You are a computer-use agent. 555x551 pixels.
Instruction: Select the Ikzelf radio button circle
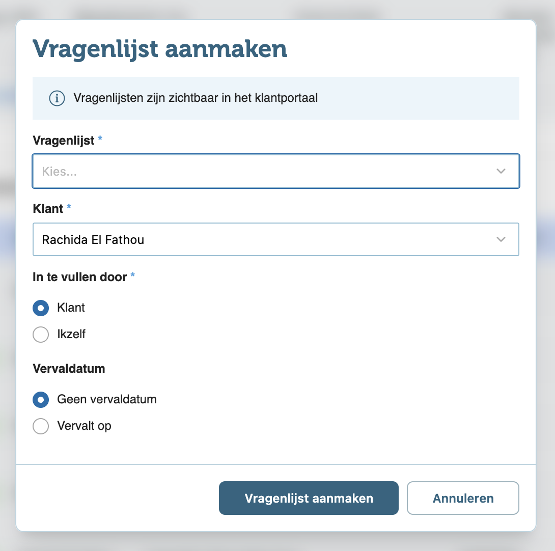click(x=41, y=334)
